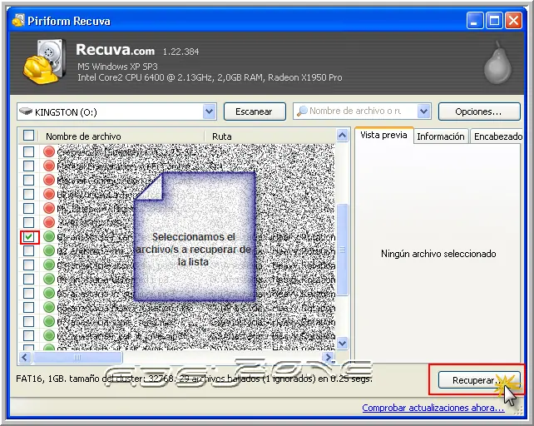534x426 pixels.
Task: Tick the checkbox of the first file row
Action: [x=28, y=151]
